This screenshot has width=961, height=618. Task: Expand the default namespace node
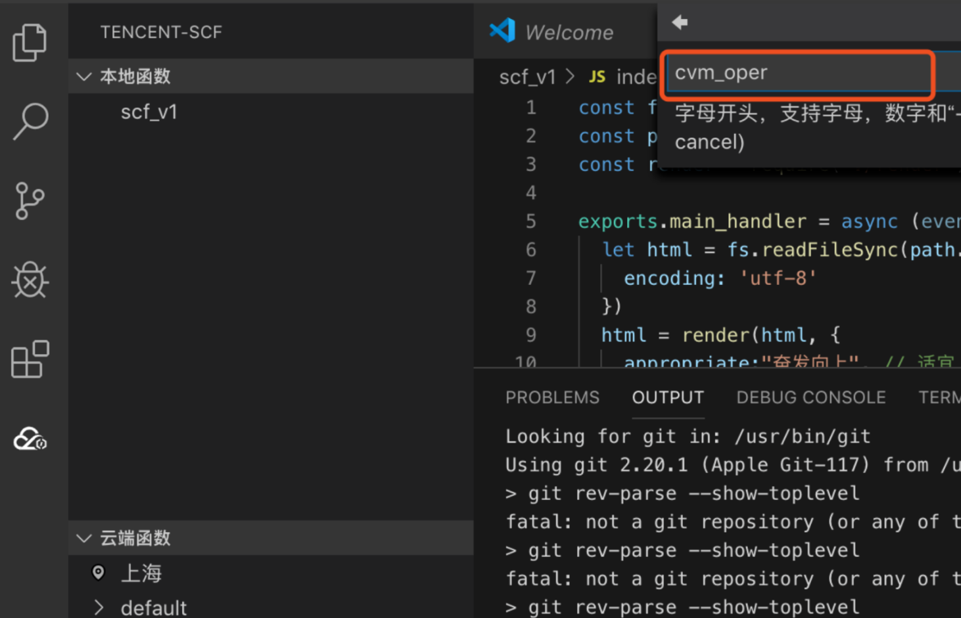(x=99, y=607)
